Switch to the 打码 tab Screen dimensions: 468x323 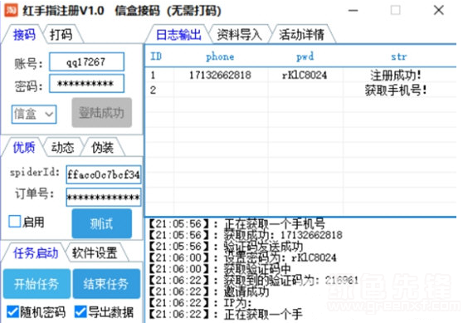(x=61, y=34)
